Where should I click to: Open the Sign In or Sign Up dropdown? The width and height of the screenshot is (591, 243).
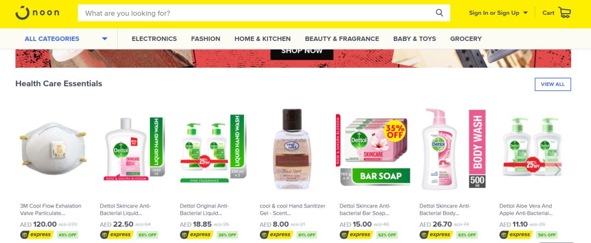tap(499, 13)
